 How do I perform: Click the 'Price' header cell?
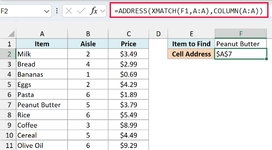click(x=129, y=44)
